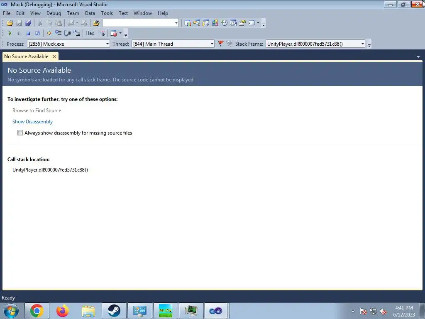Click the muted volume tray icon
425x319 pixels.
(383, 312)
